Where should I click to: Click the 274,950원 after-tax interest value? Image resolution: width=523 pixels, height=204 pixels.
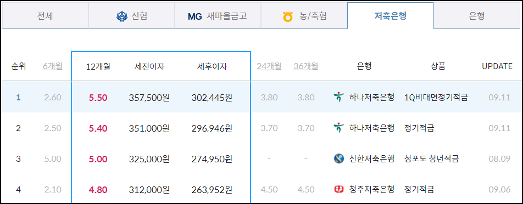[x=212, y=159]
